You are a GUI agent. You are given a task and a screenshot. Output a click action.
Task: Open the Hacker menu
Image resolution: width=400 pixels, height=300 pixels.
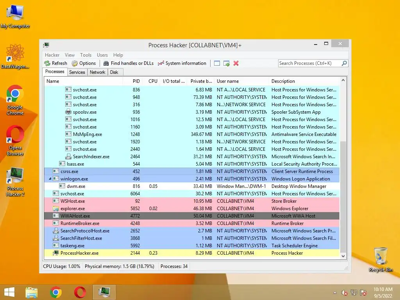(x=52, y=55)
